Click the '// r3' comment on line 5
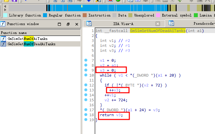The image size is (215, 134). click(x=124, y=50)
